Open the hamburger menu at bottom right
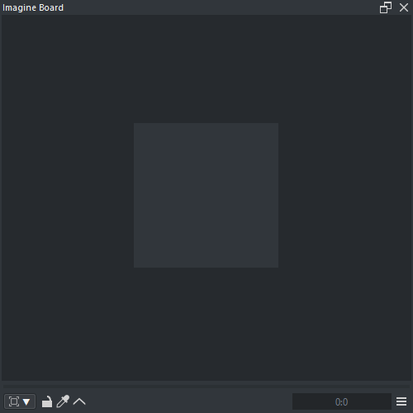 click(x=401, y=401)
